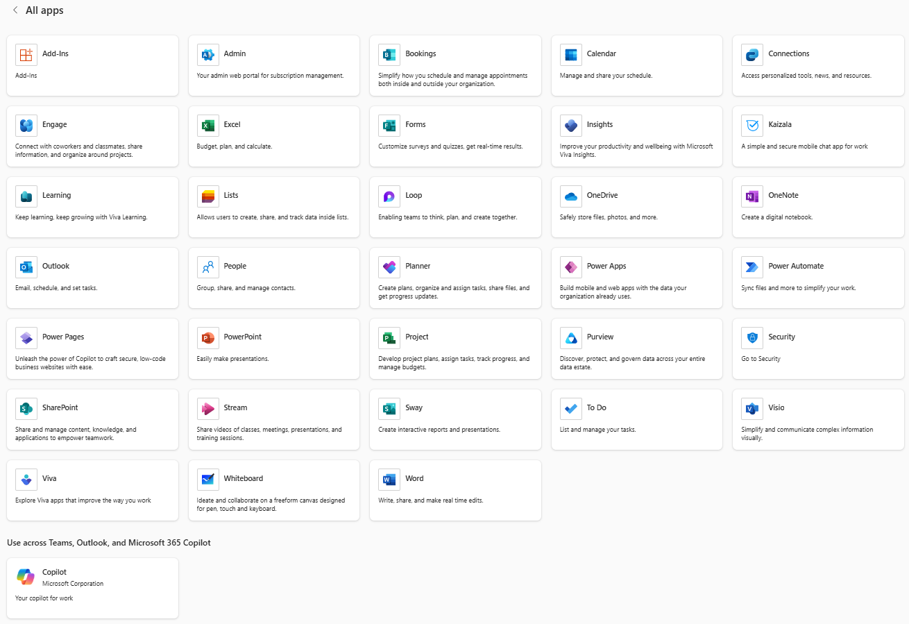
Task: Launch the Learning app icon
Action: [x=26, y=196]
